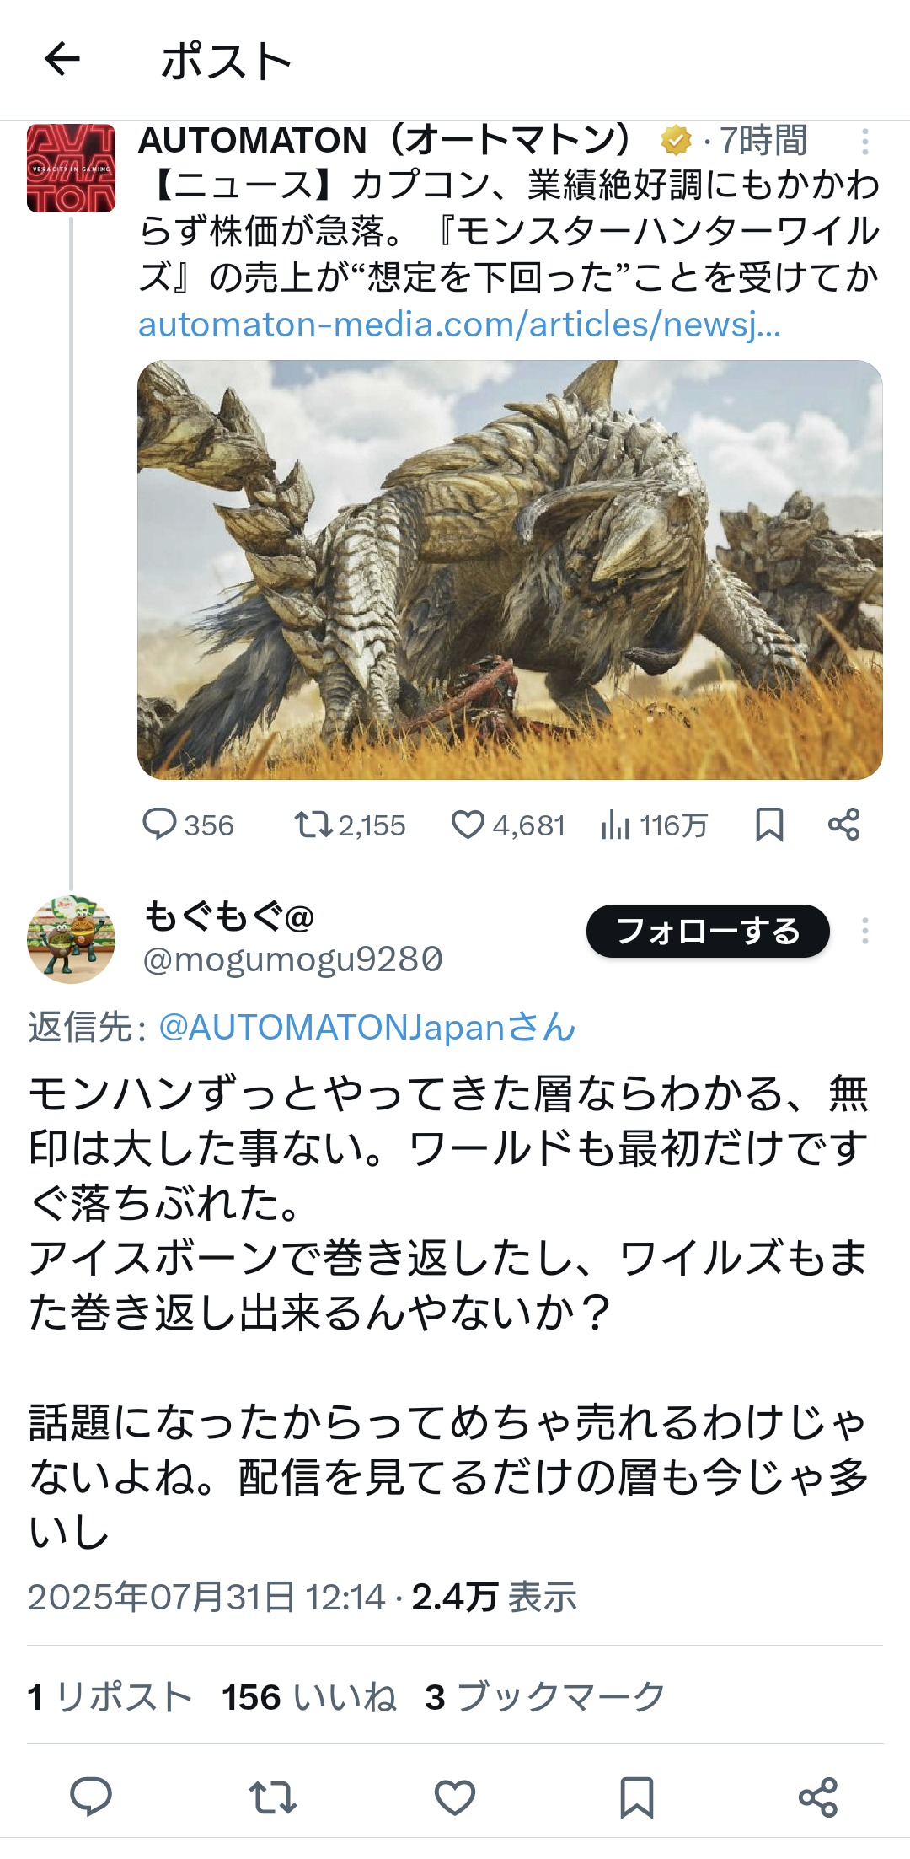Open more options for AUTOMATON post
Viewport: 910px width, 1859px height.
coord(864,141)
